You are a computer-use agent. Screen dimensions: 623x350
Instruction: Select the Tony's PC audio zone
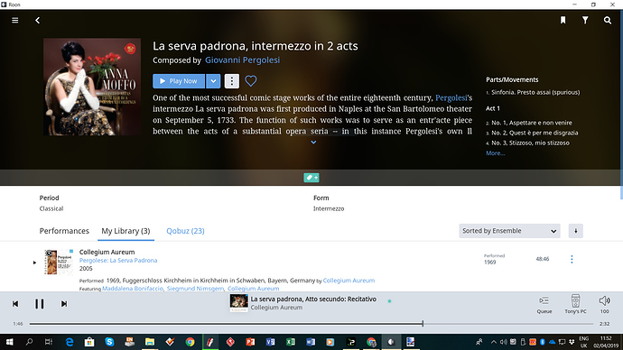click(x=575, y=305)
